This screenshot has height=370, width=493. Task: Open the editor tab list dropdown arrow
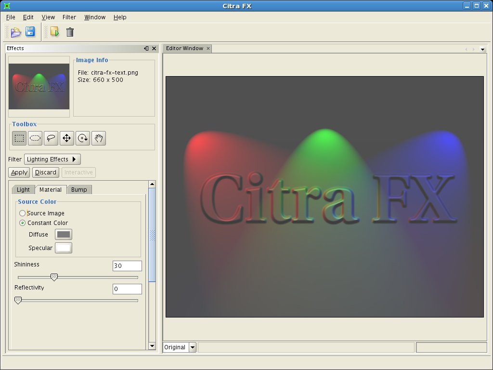click(482, 49)
